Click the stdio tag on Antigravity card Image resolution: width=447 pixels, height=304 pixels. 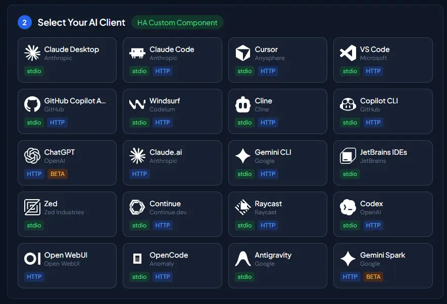[244, 277]
